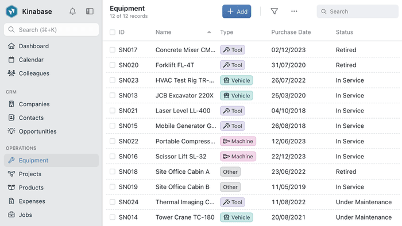Click the Dashboard home icon

(x=11, y=46)
